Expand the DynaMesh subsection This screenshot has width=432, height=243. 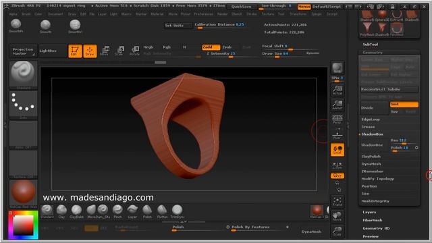[x=371, y=164]
